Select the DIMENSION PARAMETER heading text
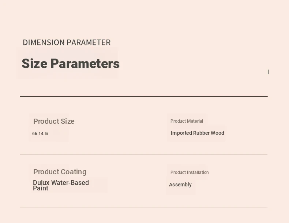 [67, 42]
